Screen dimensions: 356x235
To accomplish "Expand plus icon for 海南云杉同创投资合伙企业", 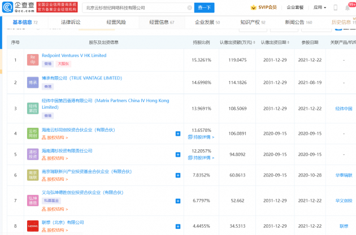I will pyautogui.click(x=178, y=134).
